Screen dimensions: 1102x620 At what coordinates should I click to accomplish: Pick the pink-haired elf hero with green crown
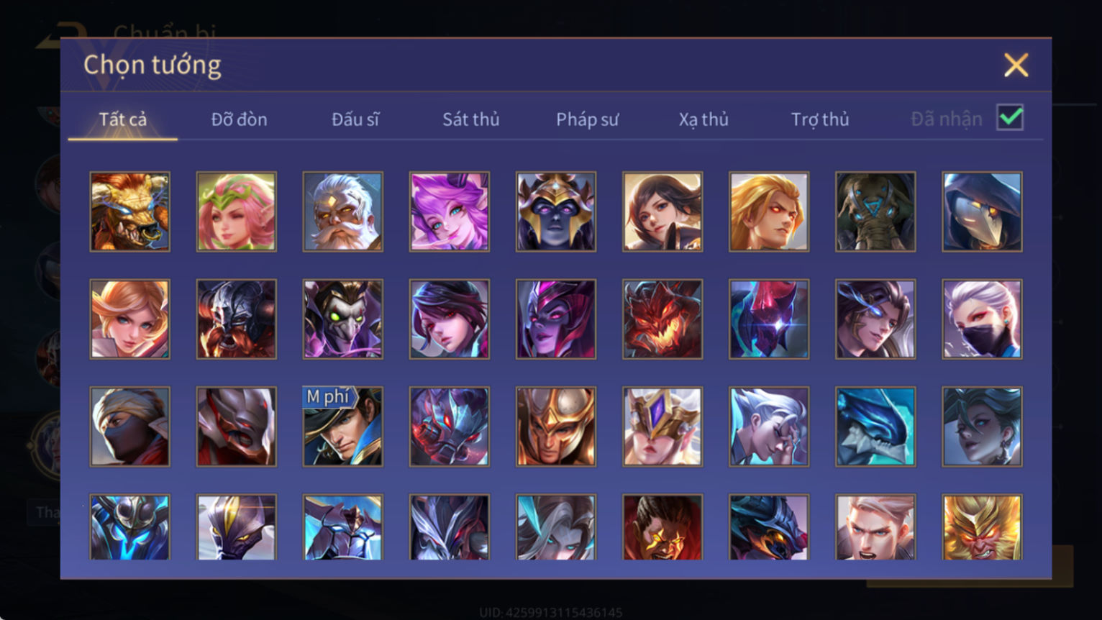(x=237, y=211)
